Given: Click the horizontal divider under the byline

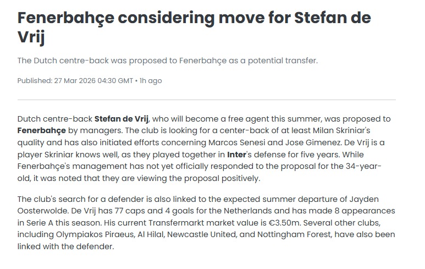Looking at the screenshot, I should click(206, 100).
